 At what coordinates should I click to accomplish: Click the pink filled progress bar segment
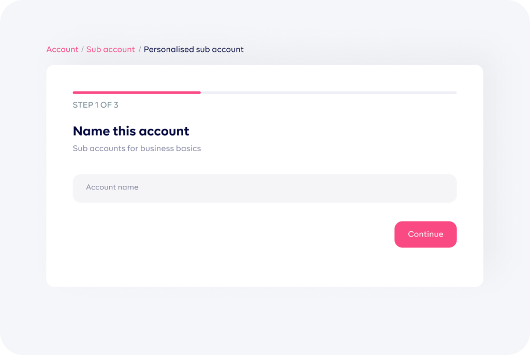(137, 92)
